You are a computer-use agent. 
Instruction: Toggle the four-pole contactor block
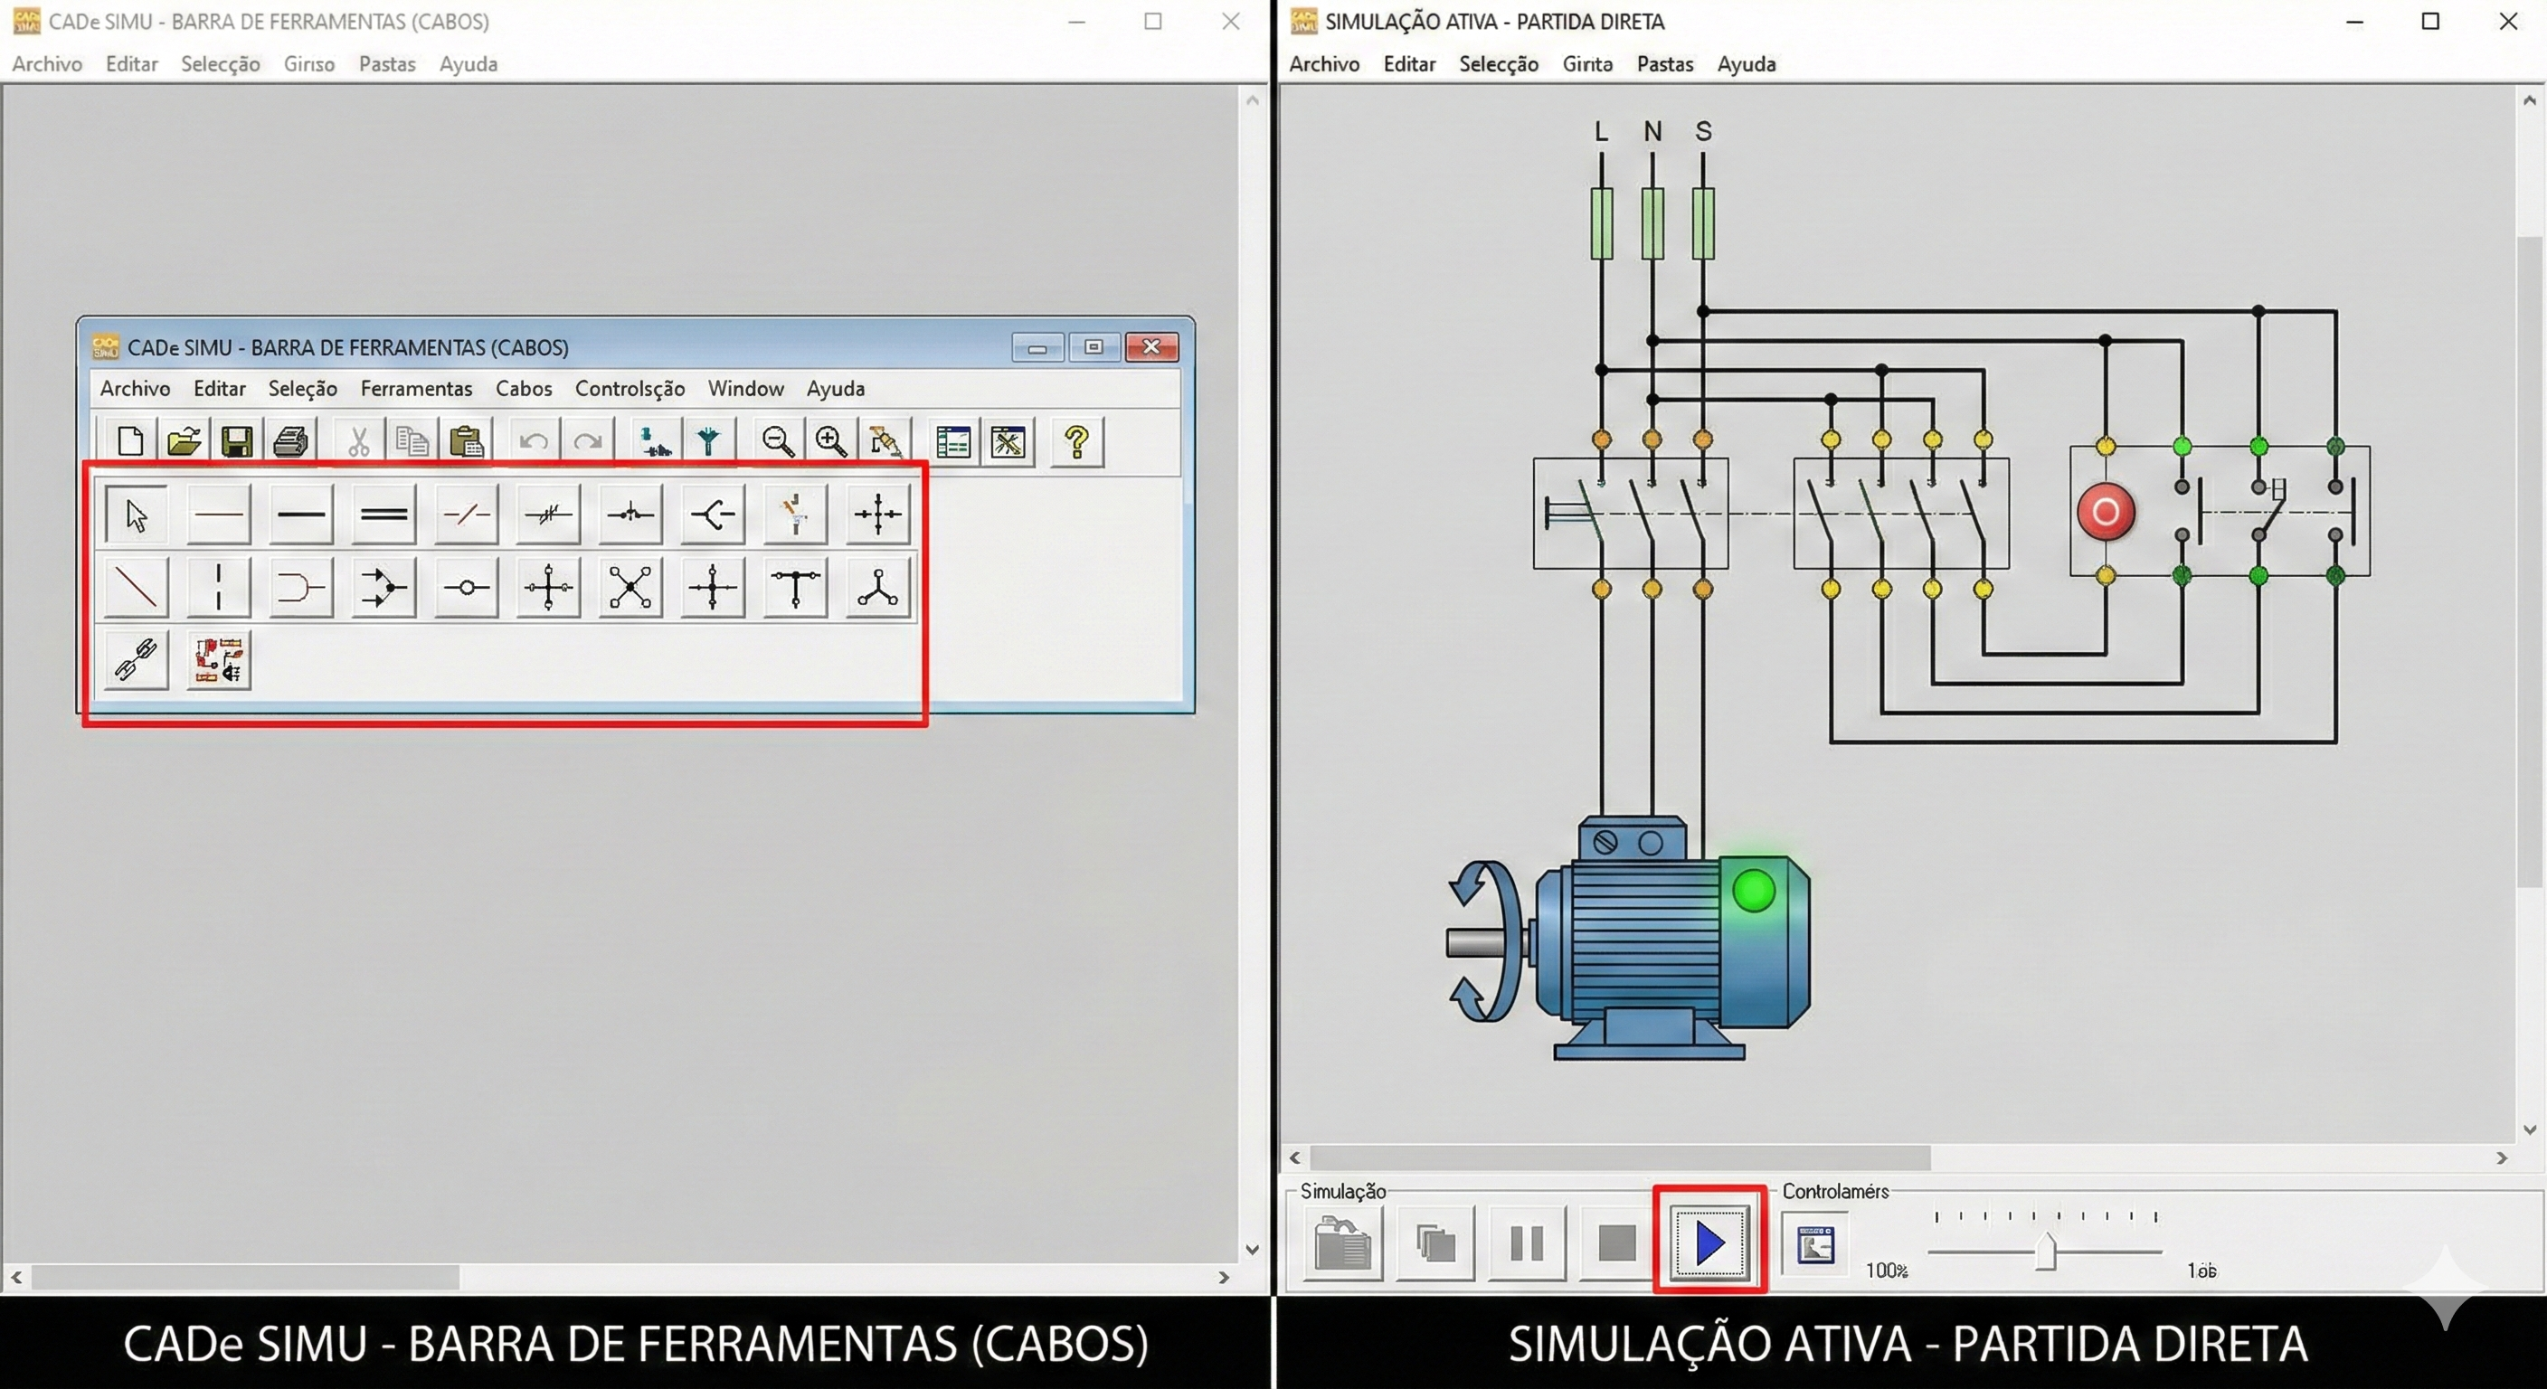(1900, 513)
